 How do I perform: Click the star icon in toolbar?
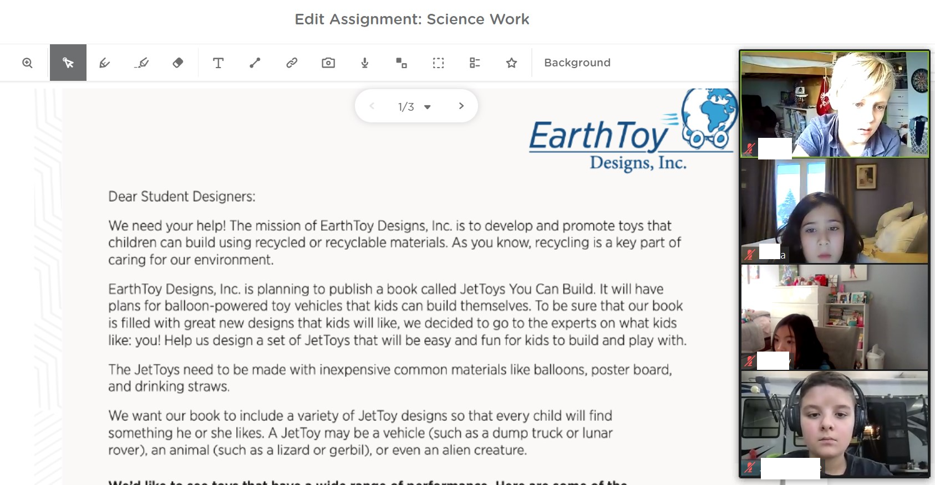(x=511, y=63)
